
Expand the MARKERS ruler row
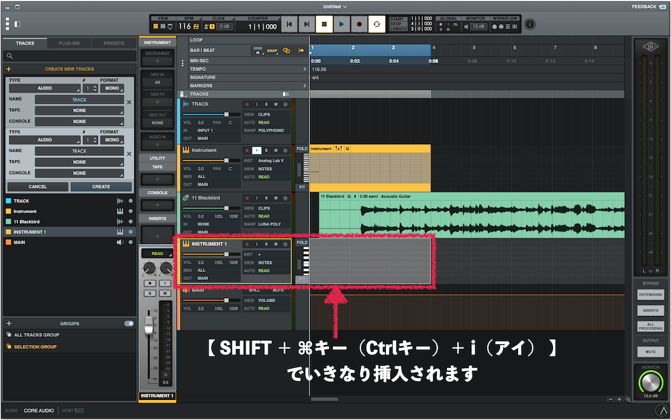304,86
